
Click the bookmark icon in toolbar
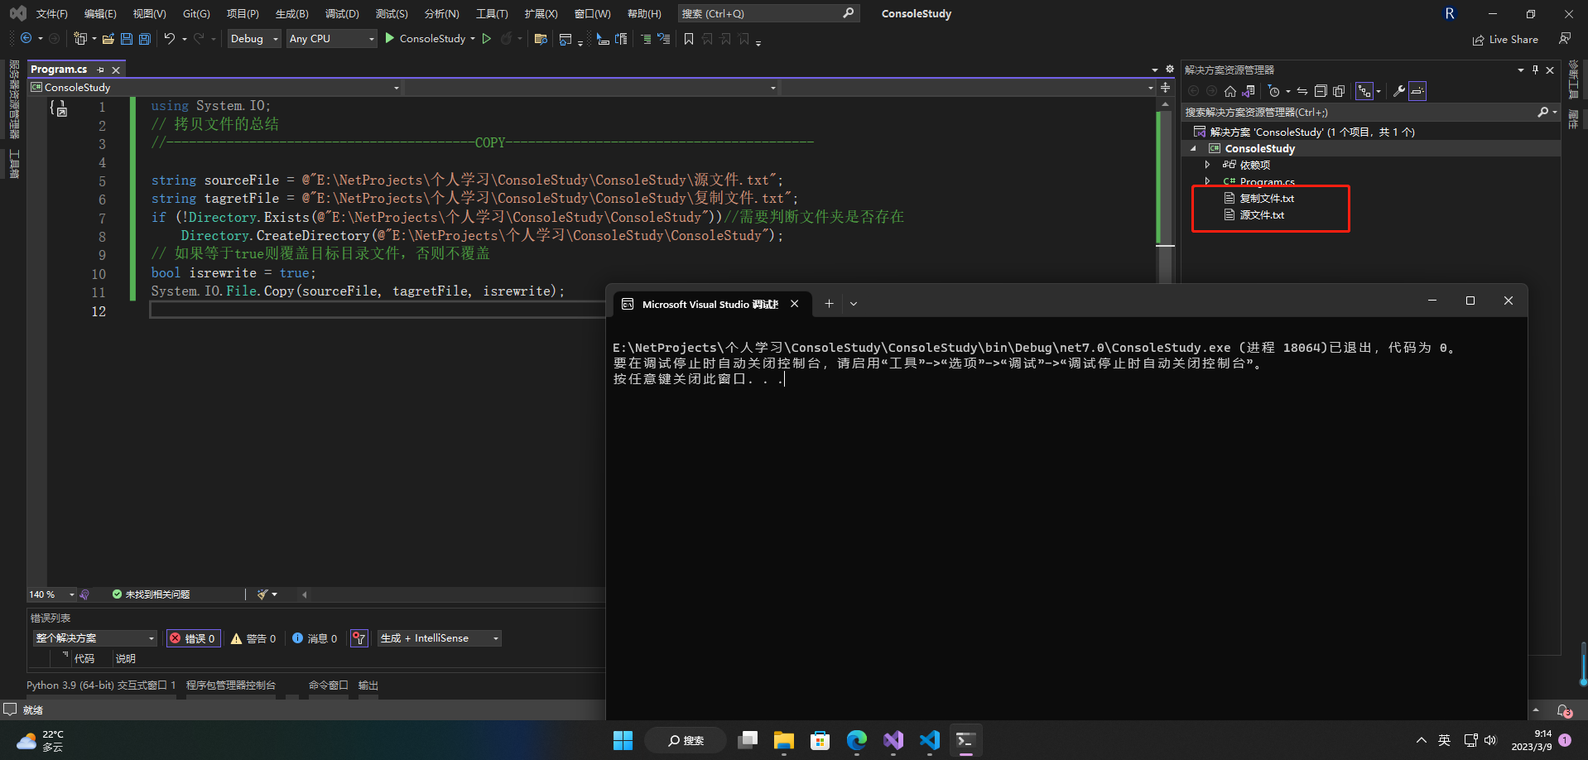coord(688,39)
